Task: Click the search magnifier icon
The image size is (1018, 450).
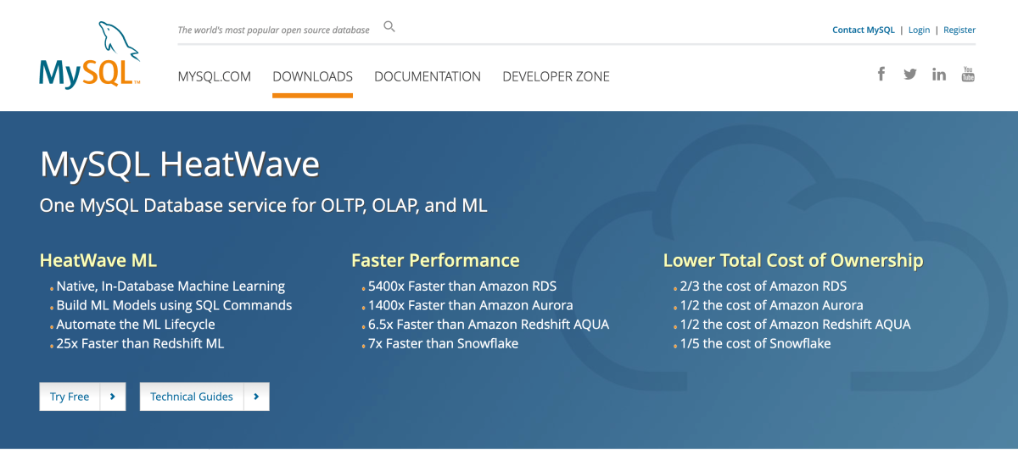Action: pyautogui.click(x=389, y=27)
